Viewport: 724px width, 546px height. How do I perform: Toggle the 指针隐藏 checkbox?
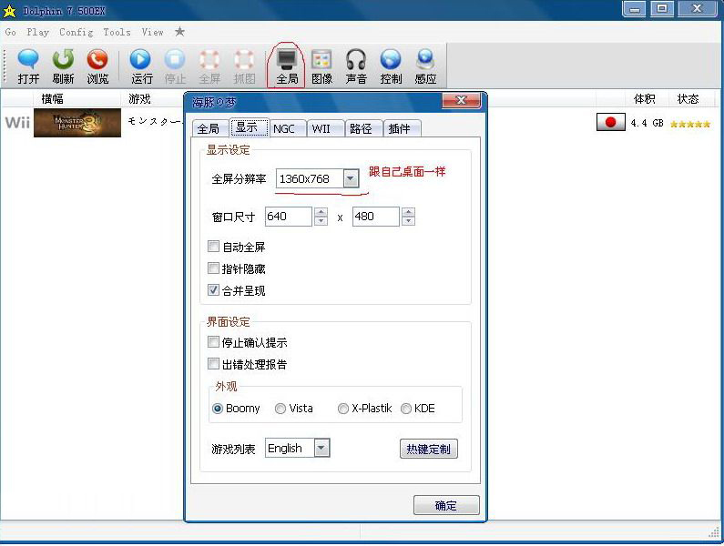(214, 268)
